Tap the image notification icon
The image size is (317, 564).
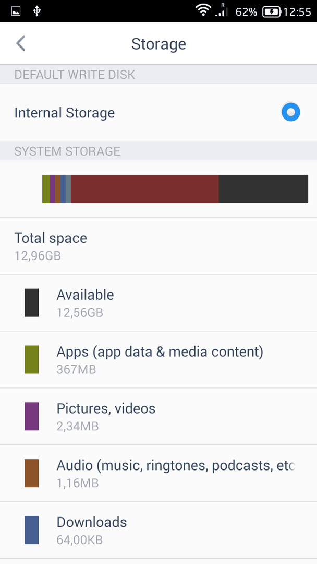(x=16, y=11)
